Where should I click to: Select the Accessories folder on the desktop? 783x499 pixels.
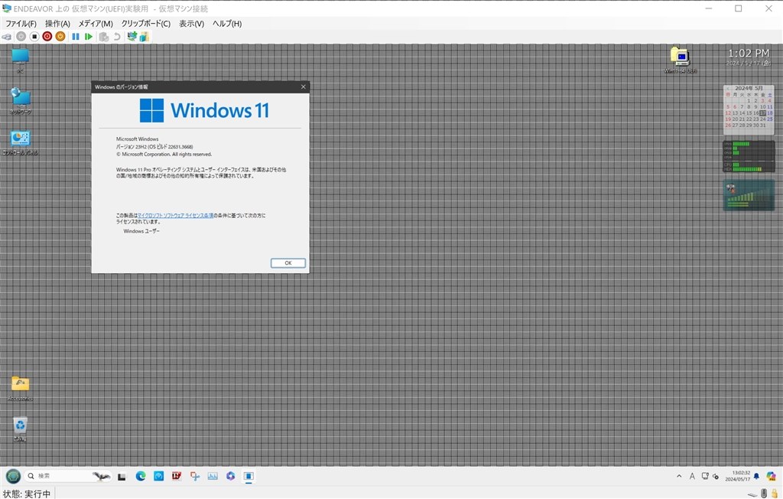pyautogui.click(x=21, y=389)
